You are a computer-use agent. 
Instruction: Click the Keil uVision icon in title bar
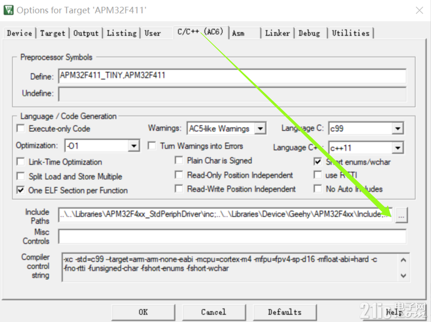8,10
